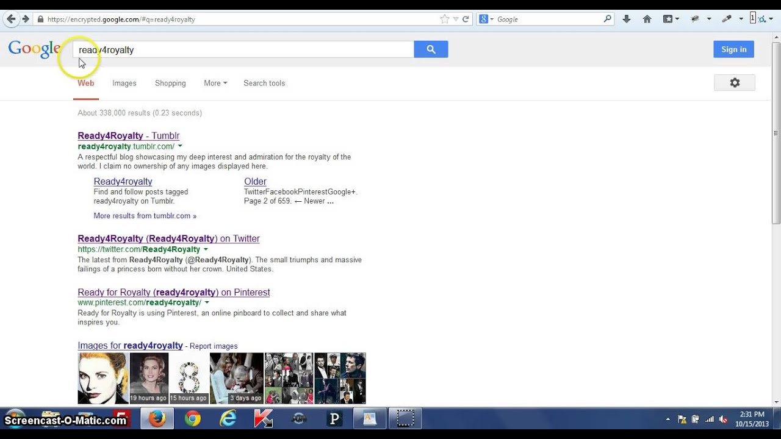Open the Firefox downloads arrow icon
Screen dimensions: 781x439
627,19
